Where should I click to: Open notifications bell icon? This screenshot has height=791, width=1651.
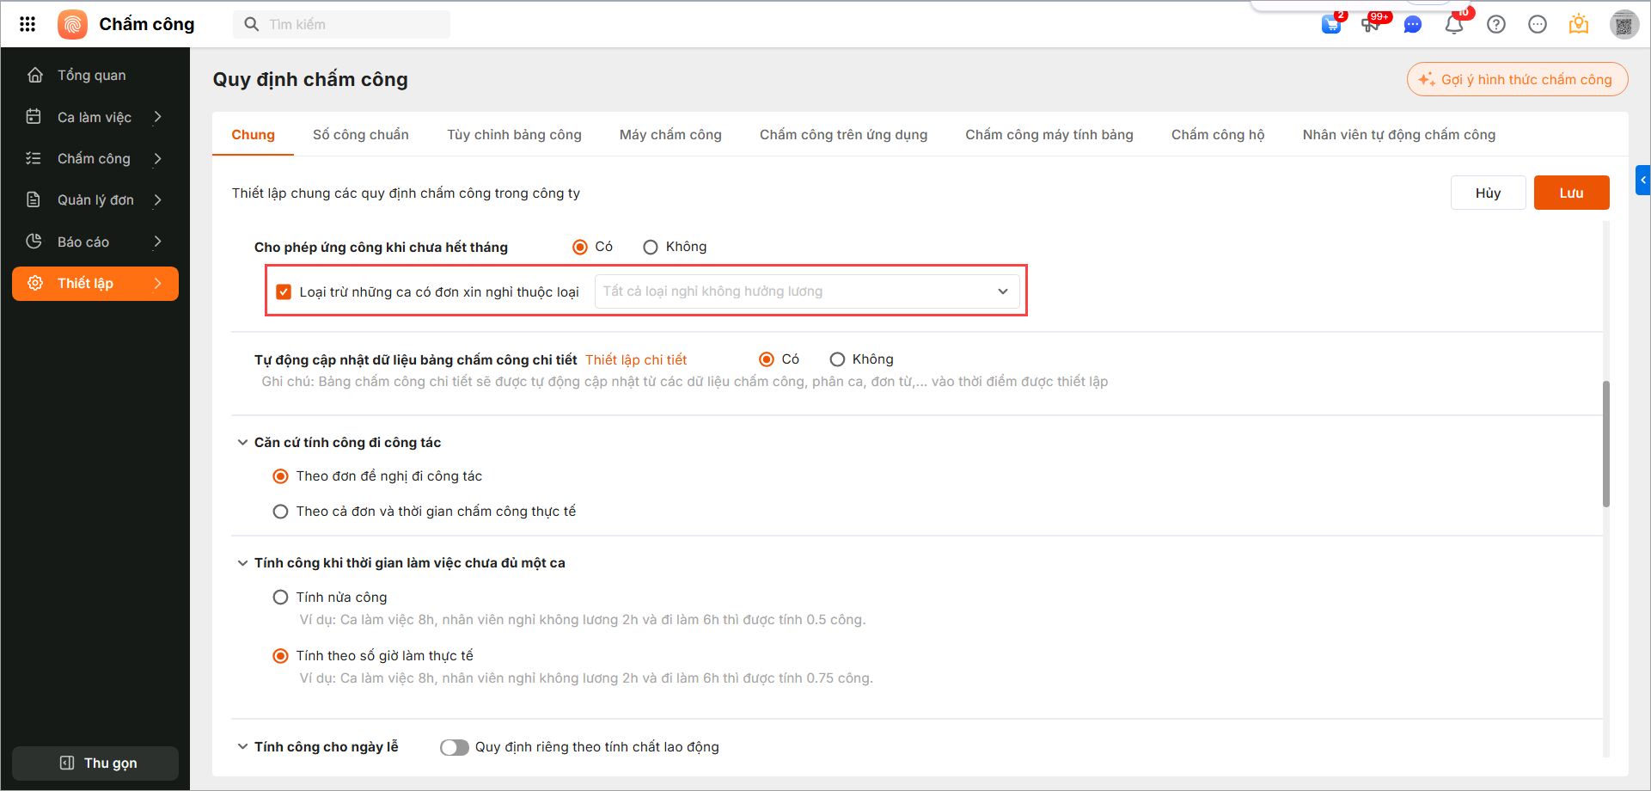pyautogui.click(x=1454, y=25)
